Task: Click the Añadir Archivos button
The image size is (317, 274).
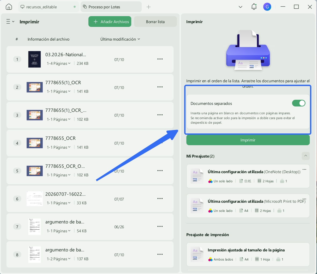Action: click(110, 22)
